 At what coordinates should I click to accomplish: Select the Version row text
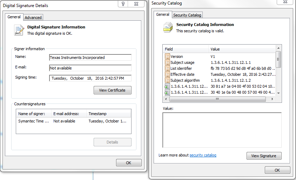point(177,56)
